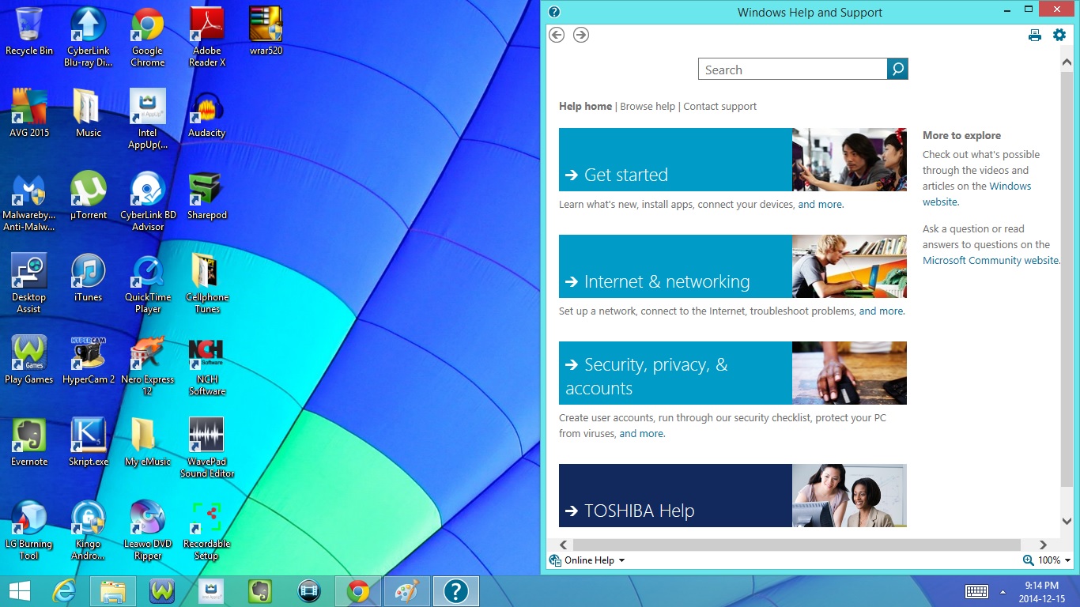This screenshot has width=1080, height=607.
Task: Select the Play Games desktop icon
Action: point(29,360)
